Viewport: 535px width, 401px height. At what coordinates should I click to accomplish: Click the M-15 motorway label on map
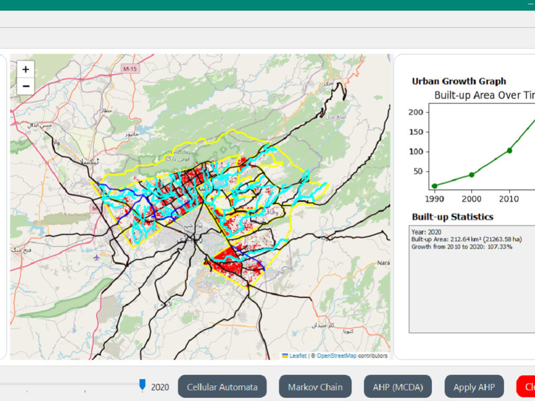(129, 69)
